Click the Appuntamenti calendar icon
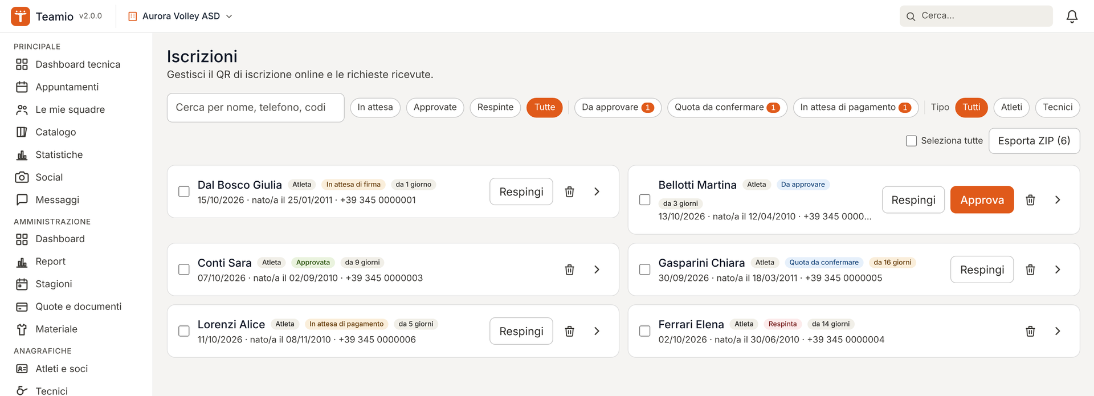The image size is (1094, 396). point(22,87)
